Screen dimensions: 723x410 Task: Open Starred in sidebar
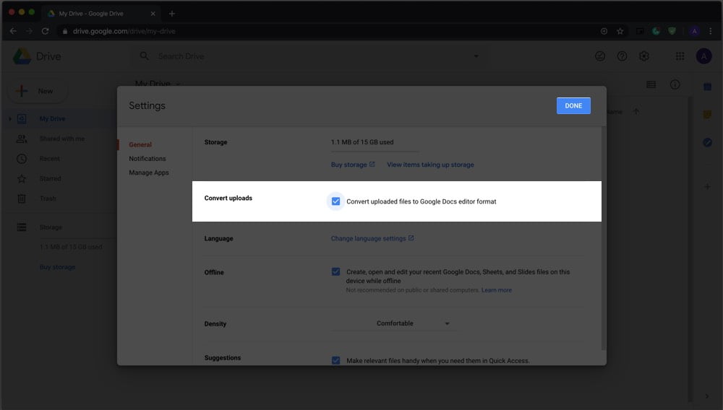pos(50,178)
